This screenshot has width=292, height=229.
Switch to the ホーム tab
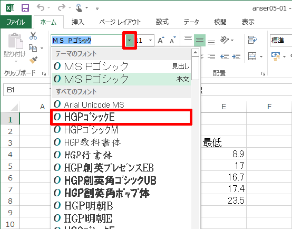(48, 22)
